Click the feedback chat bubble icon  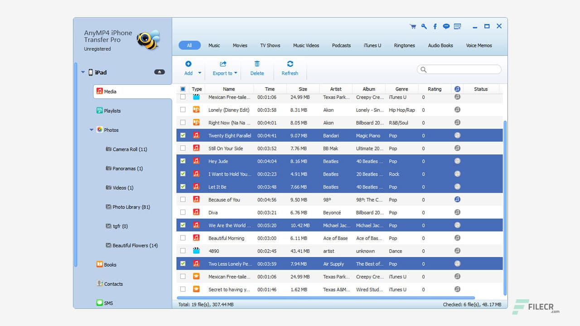pyautogui.click(x=446, y=26)
